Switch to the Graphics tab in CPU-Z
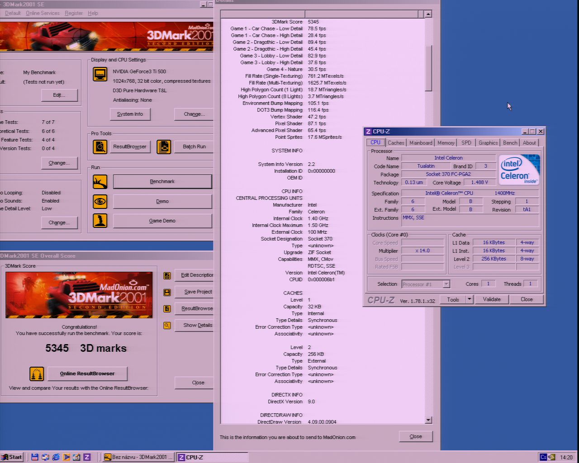 click(488, 143)
